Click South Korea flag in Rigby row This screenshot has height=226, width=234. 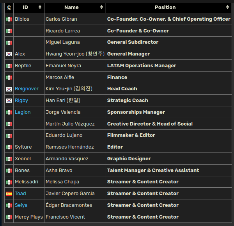9,100
